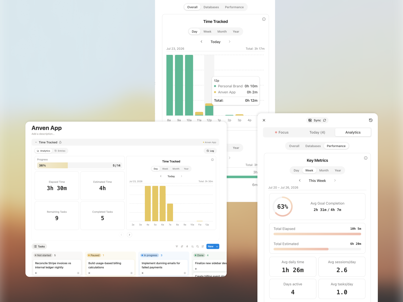Start timer on Finalize new sidebar card
403x302 pixels.
pos(196,269)
